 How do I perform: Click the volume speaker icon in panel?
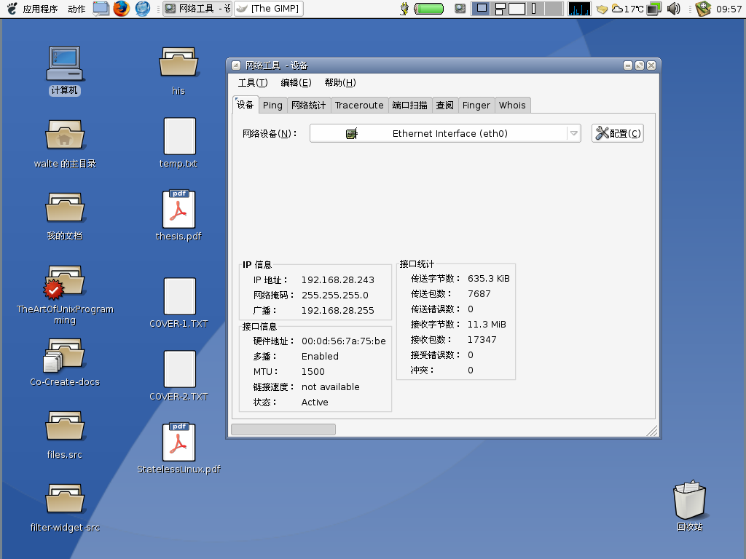pyautogui.click(x=674, y=9)
